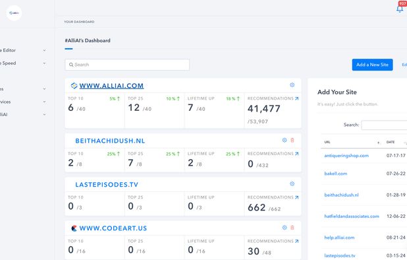Expand the AlliAI sidebar menu chevron

click(x=44, y=114)
